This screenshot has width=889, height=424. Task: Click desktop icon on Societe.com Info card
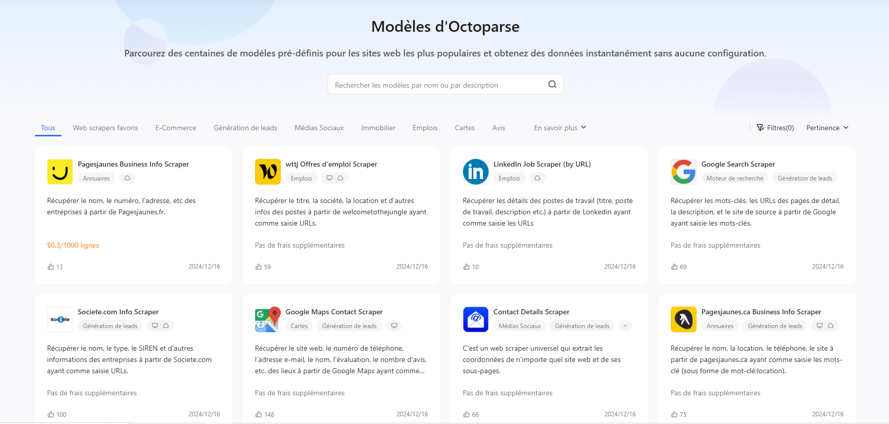[155, 326]
